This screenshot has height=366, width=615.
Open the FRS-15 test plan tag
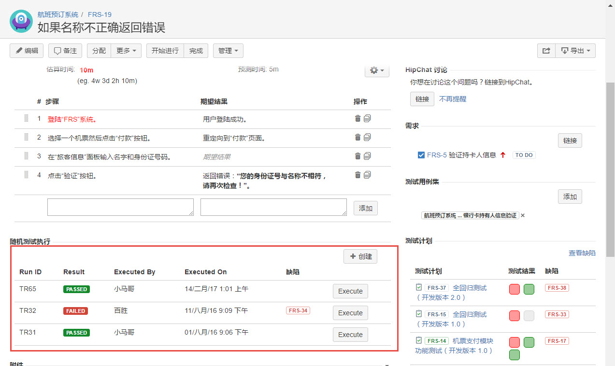point(437,314)
